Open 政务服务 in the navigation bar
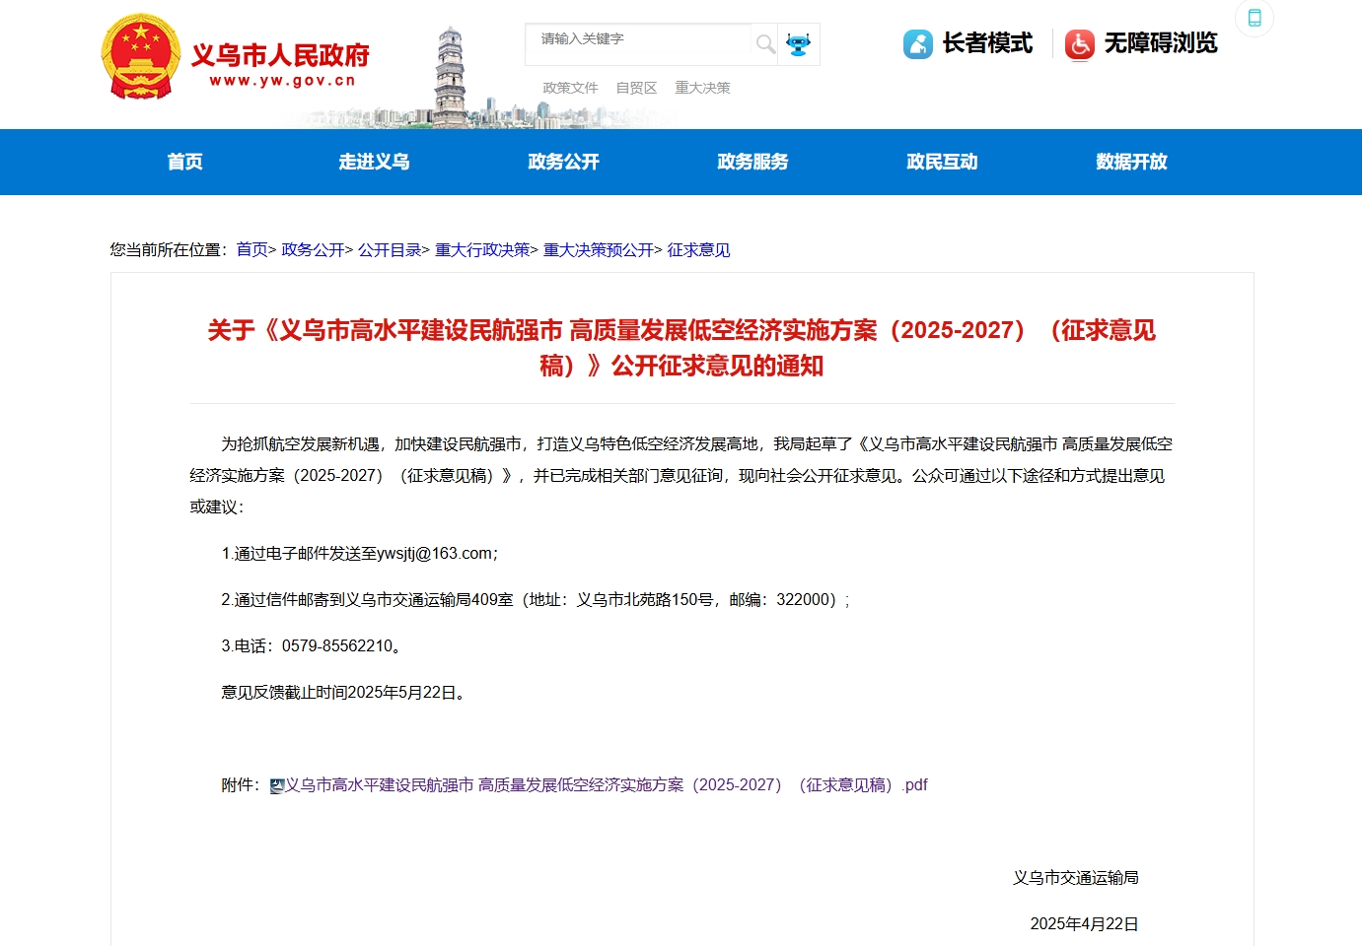 pyautogui.click(x=753, y=162)
